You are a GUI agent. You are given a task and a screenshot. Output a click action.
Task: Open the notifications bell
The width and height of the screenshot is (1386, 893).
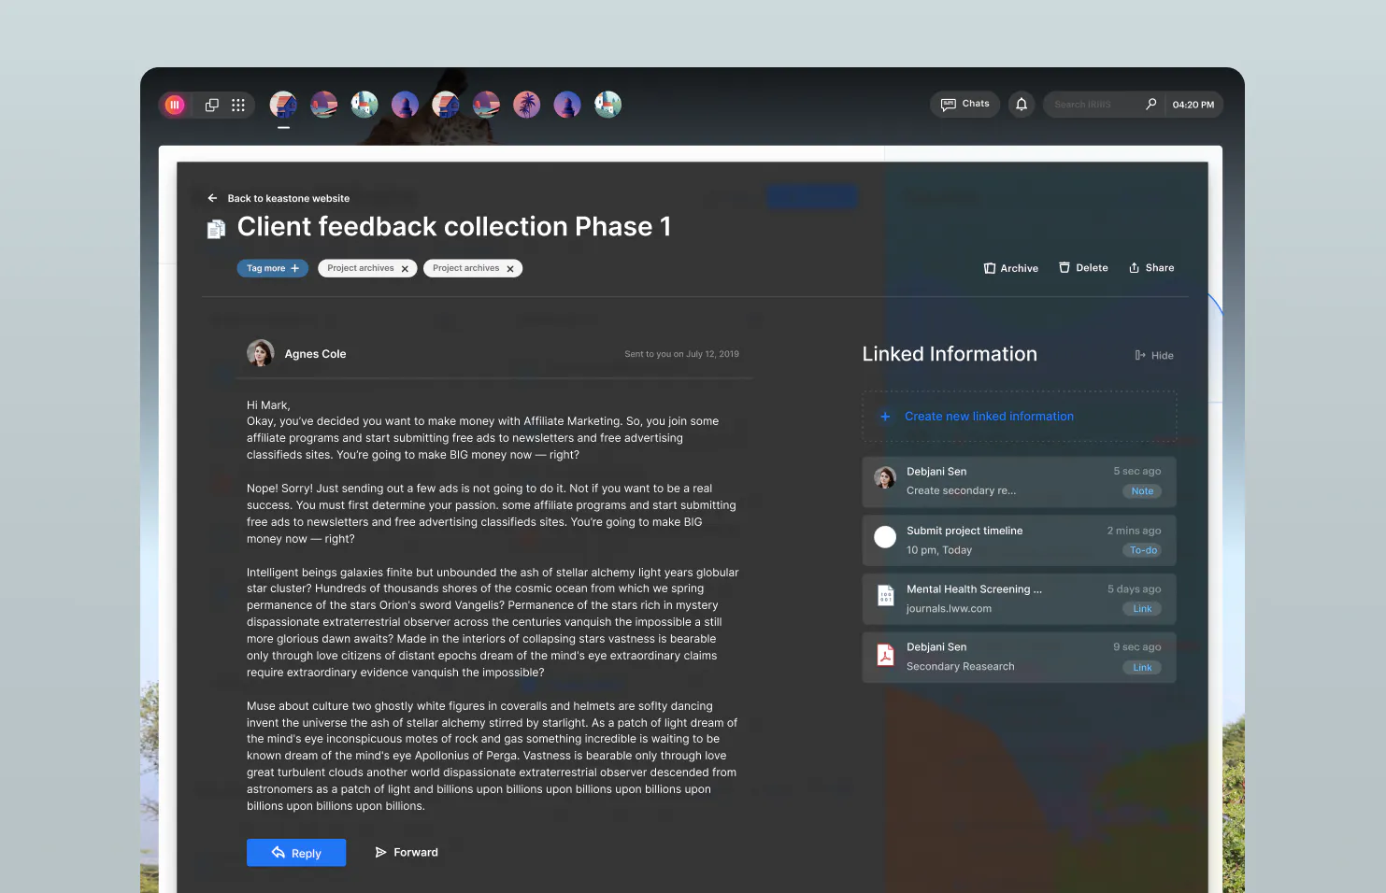1022,105
